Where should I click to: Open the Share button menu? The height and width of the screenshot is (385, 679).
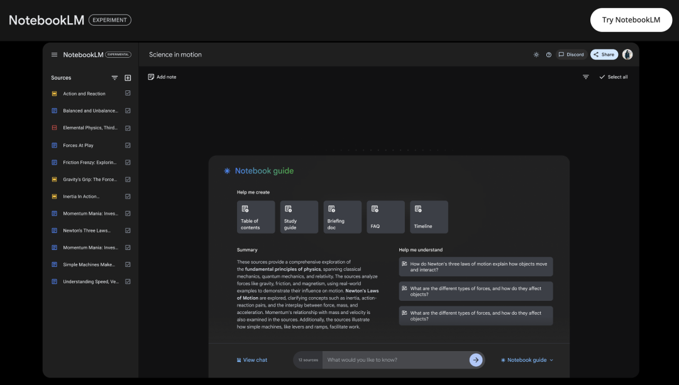coord(604,55)
